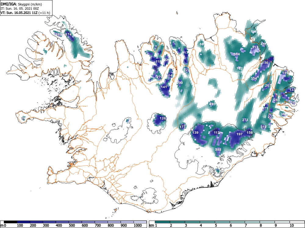Click the '8' label on kilometre scale

(x=260, y=226)
